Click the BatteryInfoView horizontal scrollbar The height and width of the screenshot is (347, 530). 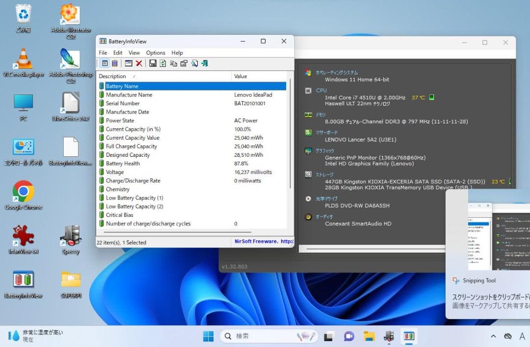coord(178,232)
